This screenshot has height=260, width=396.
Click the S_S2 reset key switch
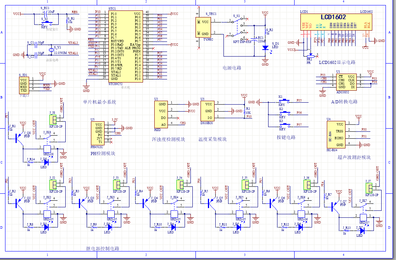pyautogui.click(x=46, y=23)
